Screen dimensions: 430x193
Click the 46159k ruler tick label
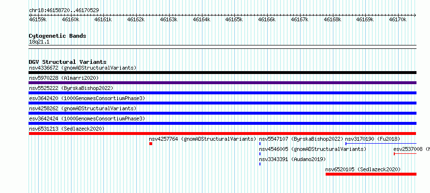point(38,19)
